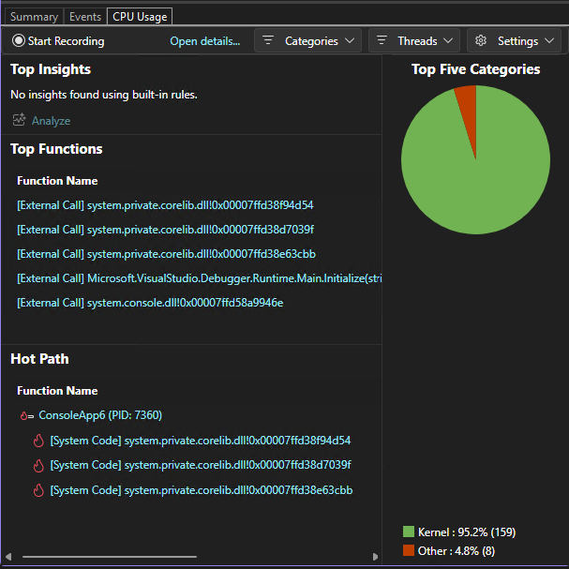The image size is (569, 569).
Task: Switch to the Events tab
Action: 85,17
